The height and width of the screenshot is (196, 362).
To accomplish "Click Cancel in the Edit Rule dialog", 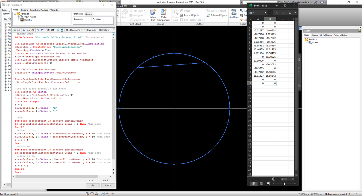I will (108, 185).
